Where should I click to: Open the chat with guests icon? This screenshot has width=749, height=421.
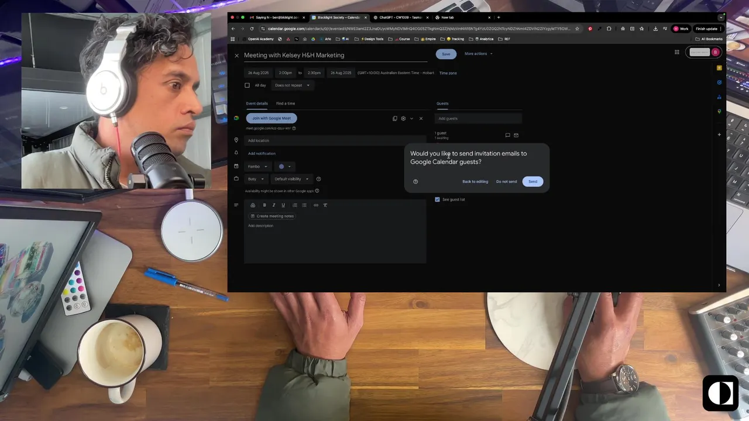[507, 135]
